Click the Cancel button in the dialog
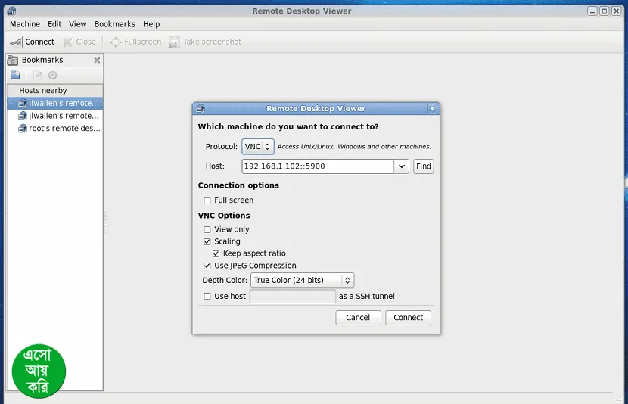The width and height of the screenshot is (628, 404). click(x=358, y=318)
